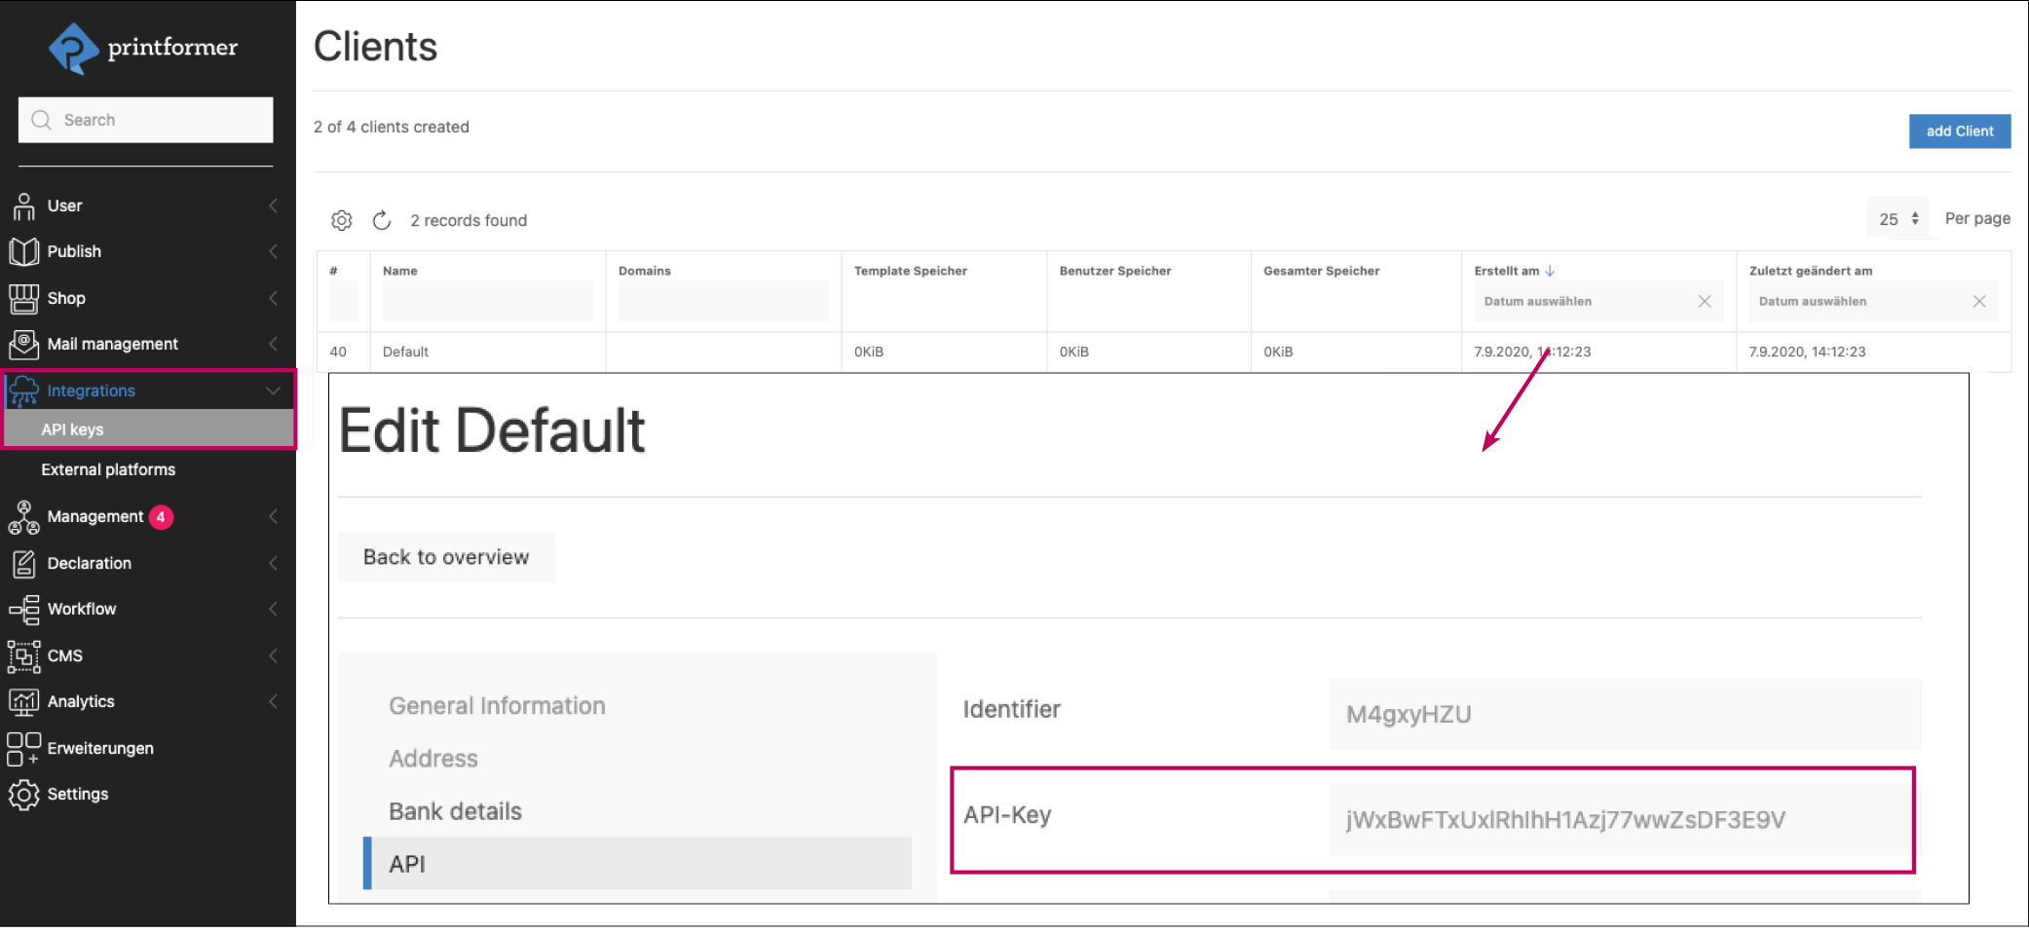2029x932 pixels.
Task: Refresh the clients records list
Action: [382, 220]
